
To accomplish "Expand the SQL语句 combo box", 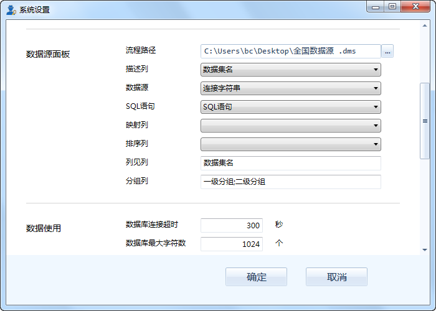I will pos(291,107).
